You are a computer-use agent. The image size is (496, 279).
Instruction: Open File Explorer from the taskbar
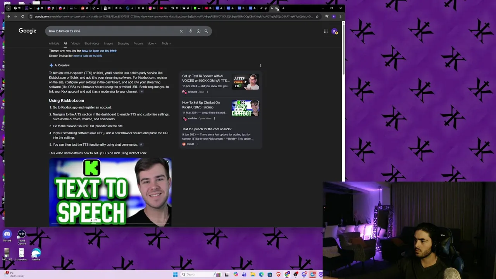[253, 274]
